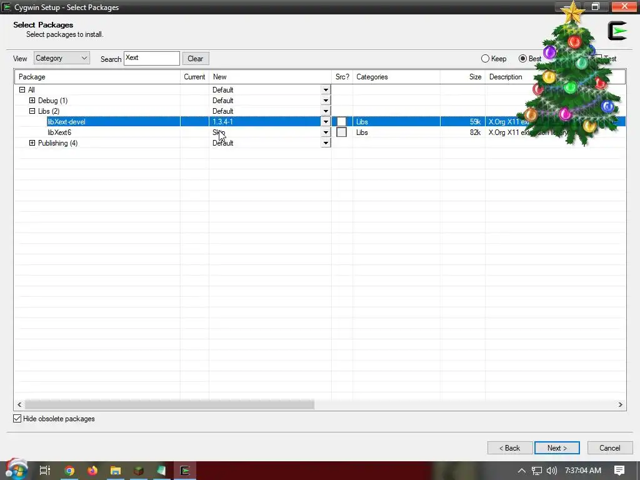Click the scroll-right arrow of package list

click(621, 404)
